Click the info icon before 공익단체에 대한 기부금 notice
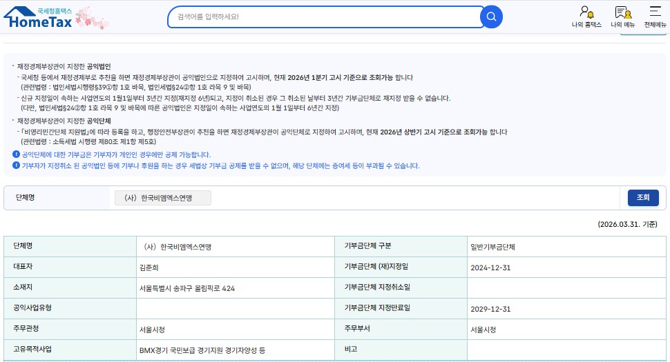 click(17, 154)
